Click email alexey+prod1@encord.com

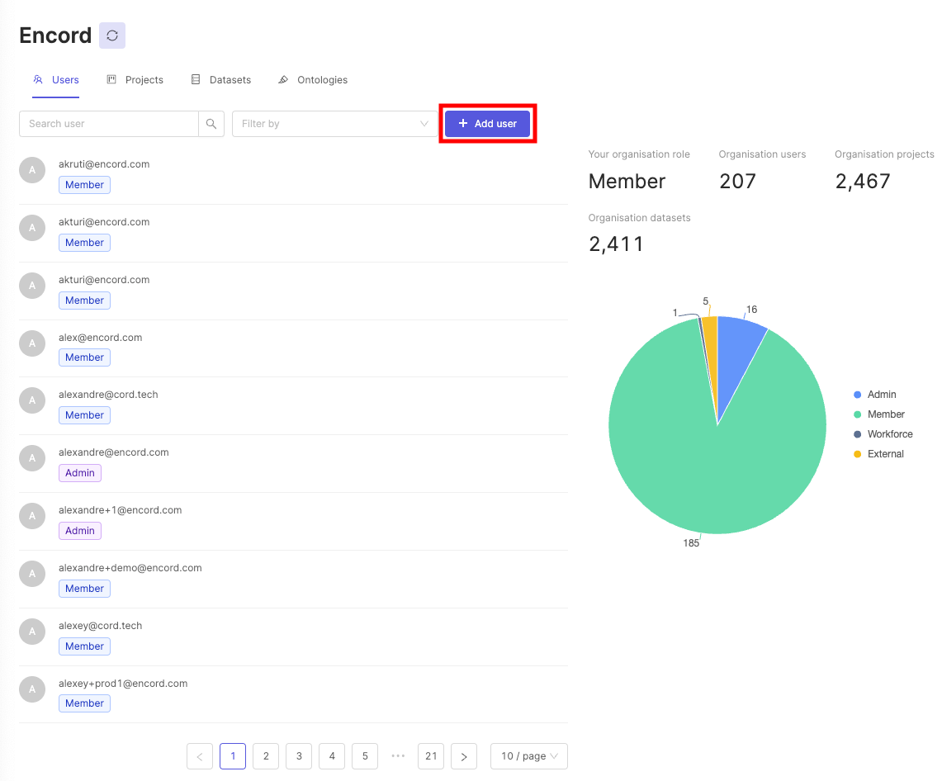[x=123, y=683]
